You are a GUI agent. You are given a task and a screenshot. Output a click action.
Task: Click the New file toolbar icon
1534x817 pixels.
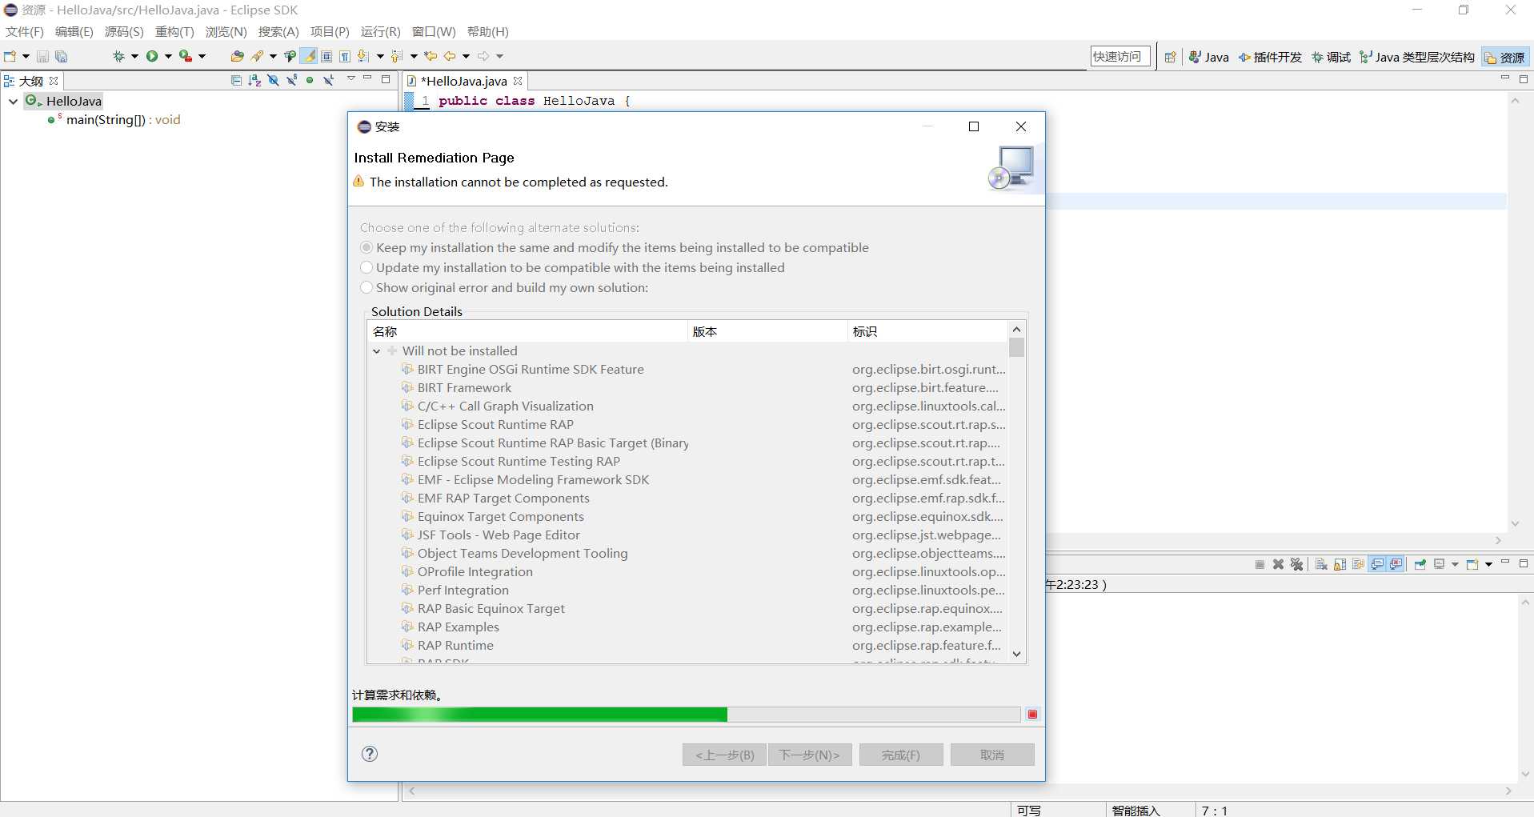(x=10, y=56)
